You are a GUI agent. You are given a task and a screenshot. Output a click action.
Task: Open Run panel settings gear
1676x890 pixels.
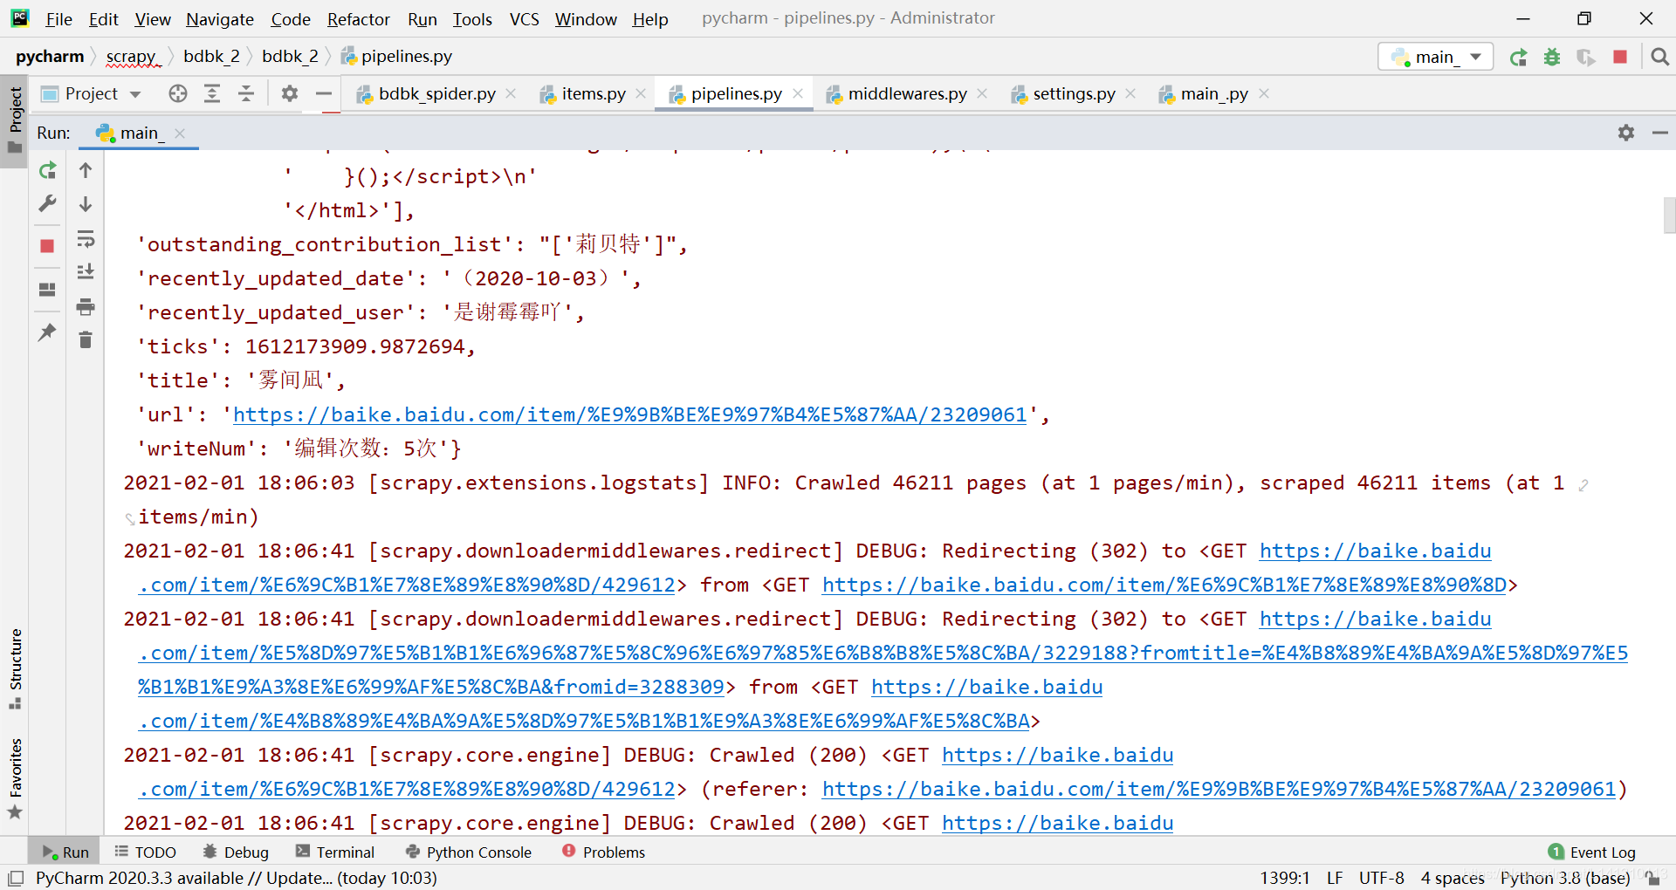1626,133
